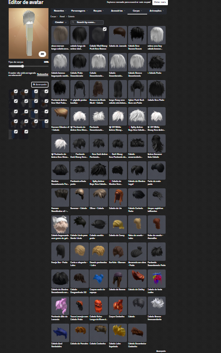Uncheck the first equipped item in the top row

[x=16, y=91]
